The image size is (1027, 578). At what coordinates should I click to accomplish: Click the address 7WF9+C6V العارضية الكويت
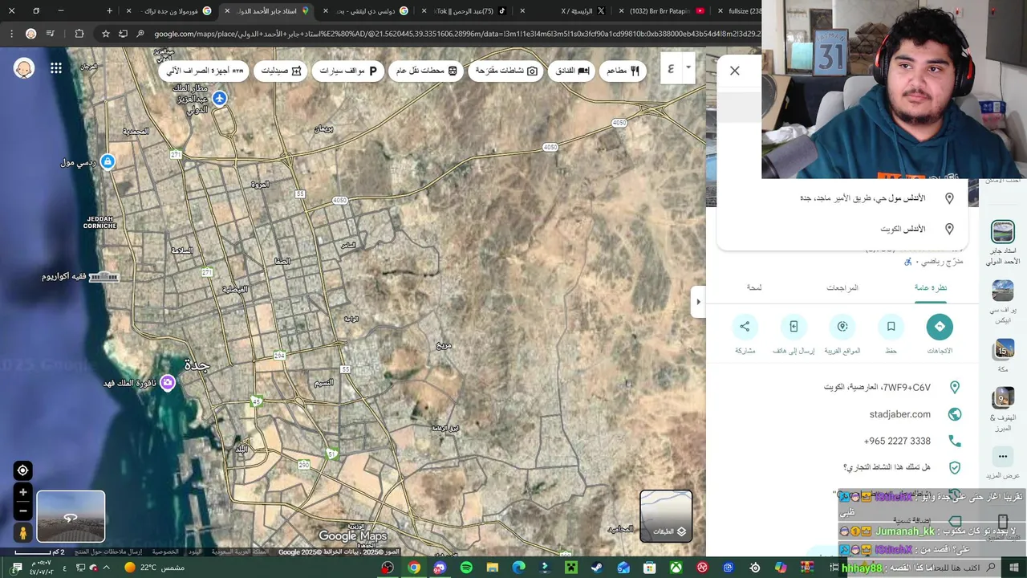[x=878, y=387]
